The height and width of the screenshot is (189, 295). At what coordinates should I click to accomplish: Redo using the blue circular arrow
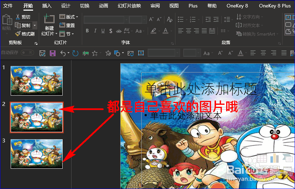tap(75, 53)
